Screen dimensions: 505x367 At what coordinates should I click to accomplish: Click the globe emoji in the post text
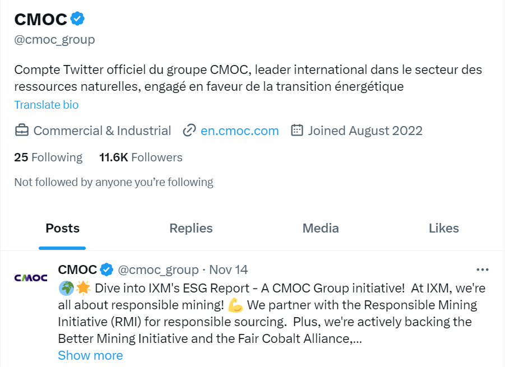tap(66, 289)
